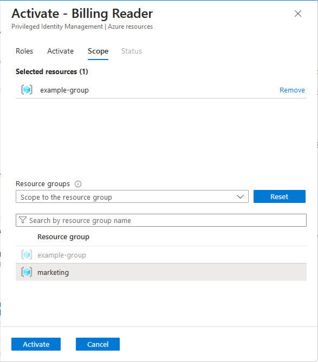318x362 pixels.
Task: Open the Scope to the resource group dropdown
Action: [132, 197]
